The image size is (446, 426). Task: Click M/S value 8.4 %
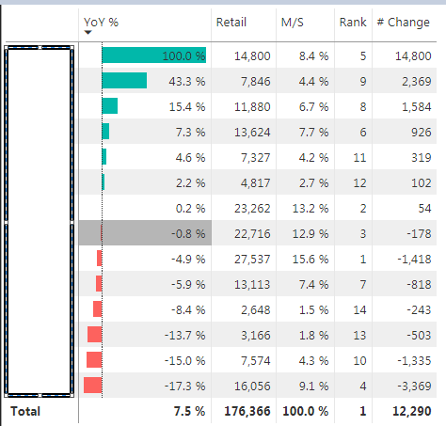pos(313,56)
